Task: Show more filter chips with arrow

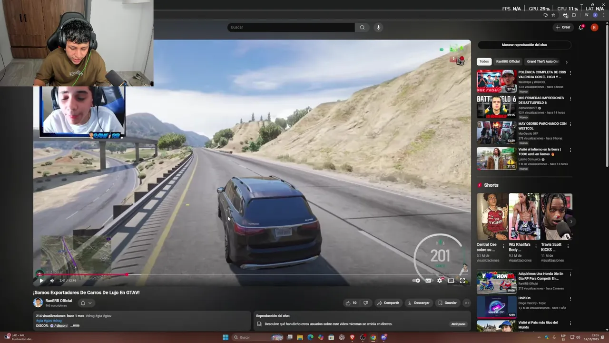Action: [x=566, y=62]
